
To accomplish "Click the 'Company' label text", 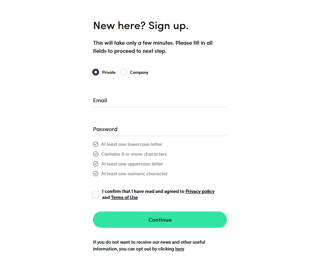I will pos(139,72).
